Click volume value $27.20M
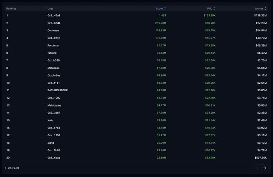The image size is (273, 177). 261,23
